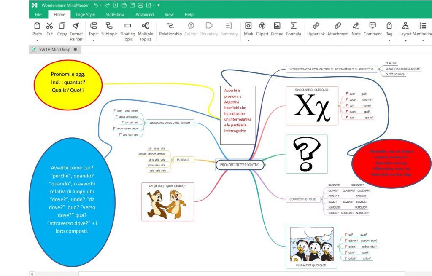Viewport: 432px width, 276px height.
Task: Open the File menu
Action: (x=38, y=14)
